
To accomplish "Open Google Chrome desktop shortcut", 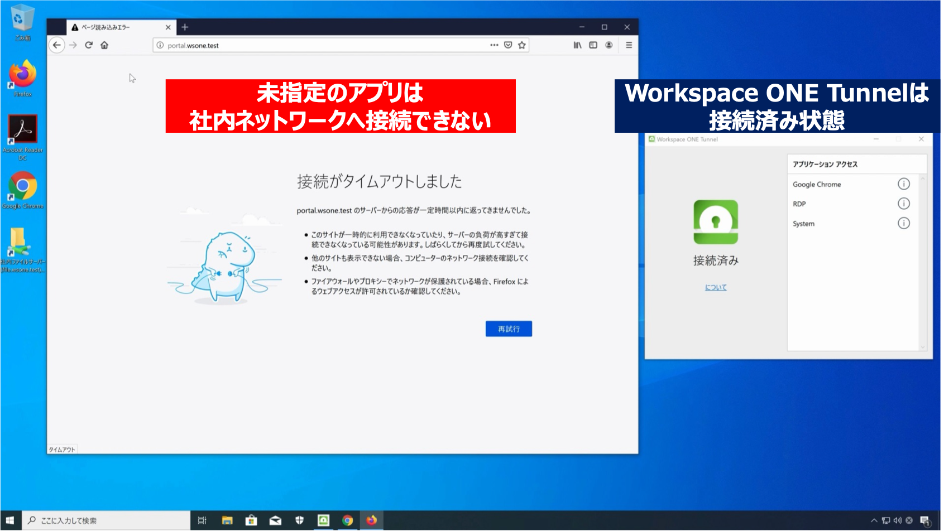I will tap(22, 190).
